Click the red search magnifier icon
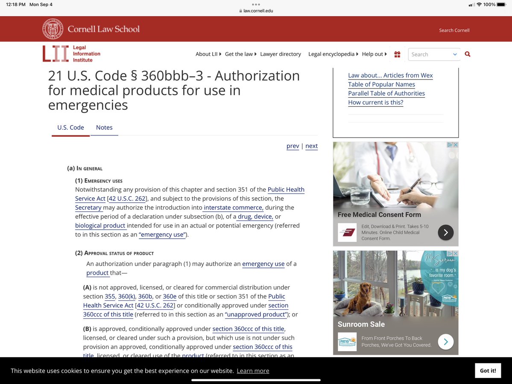The width and height of the screenshot is (512, 384). [467, 54]
